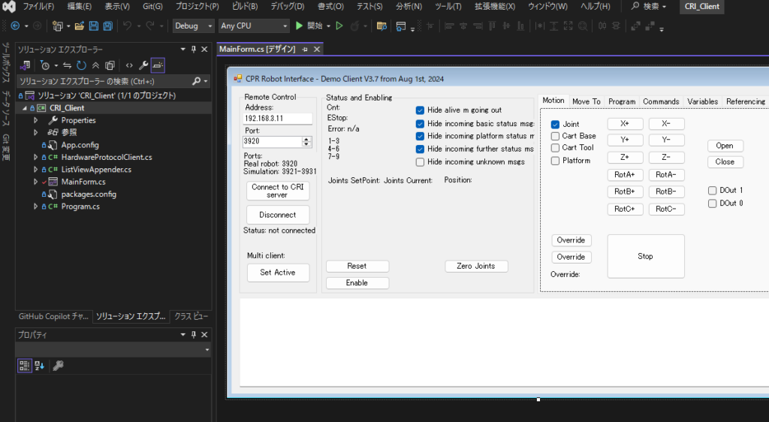Uncheck Hide alive msg going out

420,110
